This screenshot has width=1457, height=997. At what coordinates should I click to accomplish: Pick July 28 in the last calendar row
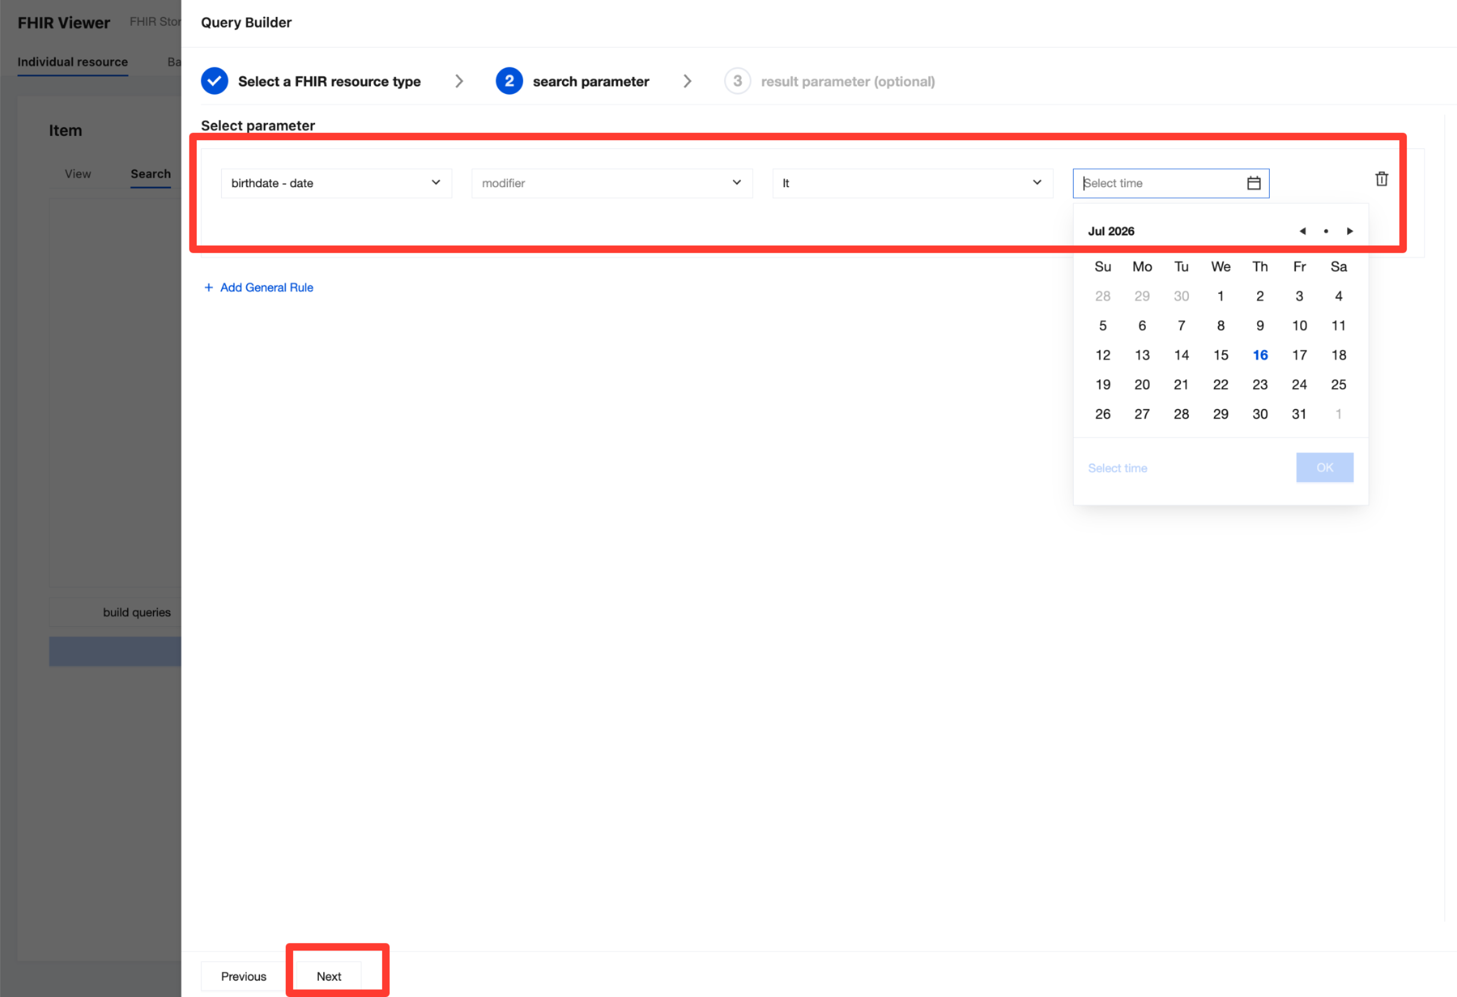click(x=1181, y=414)
